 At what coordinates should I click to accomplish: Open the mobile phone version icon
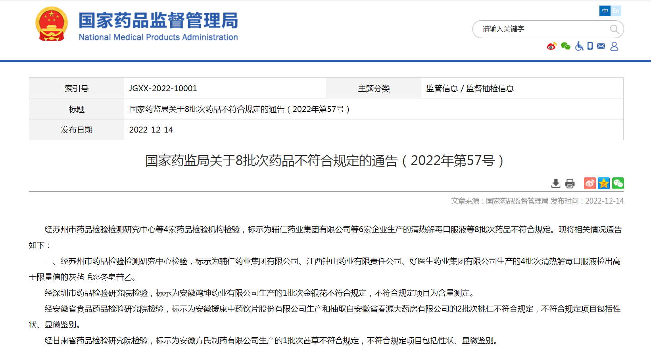pos(590,46)
